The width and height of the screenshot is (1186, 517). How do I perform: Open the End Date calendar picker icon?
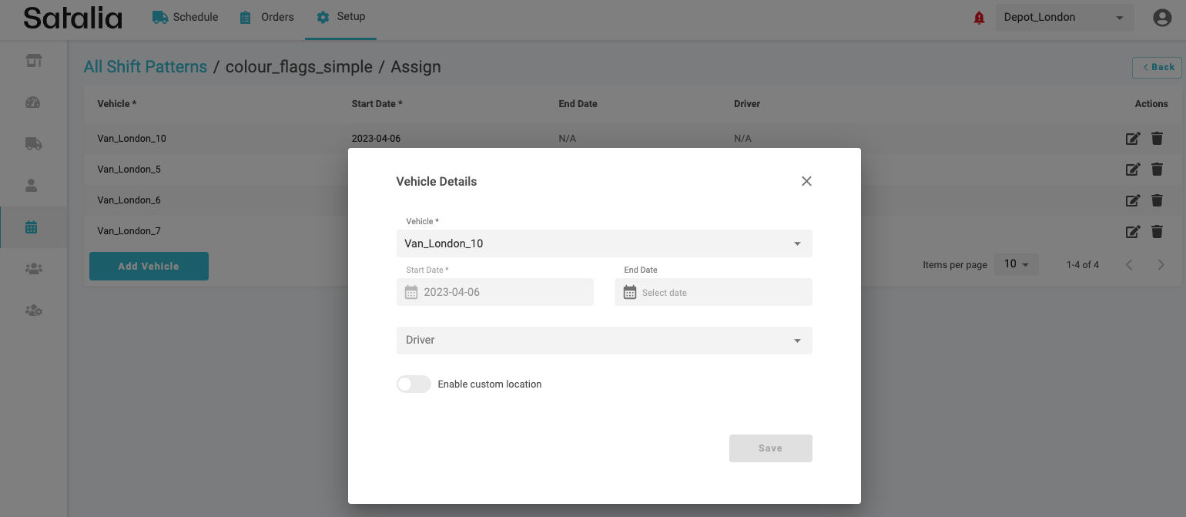pyautogui.click(x=629, y=293)
